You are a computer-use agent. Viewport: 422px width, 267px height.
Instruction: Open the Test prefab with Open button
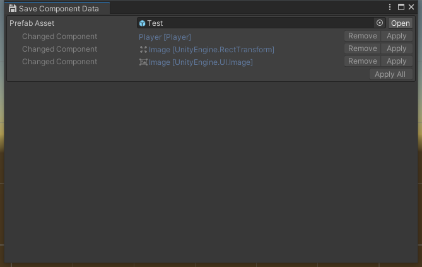(400, 23)
